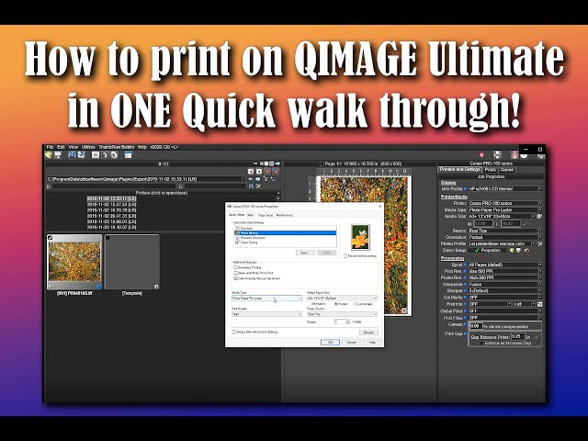Click the printer icon in the top-right toolbar
588x441 pixels.
497,154
